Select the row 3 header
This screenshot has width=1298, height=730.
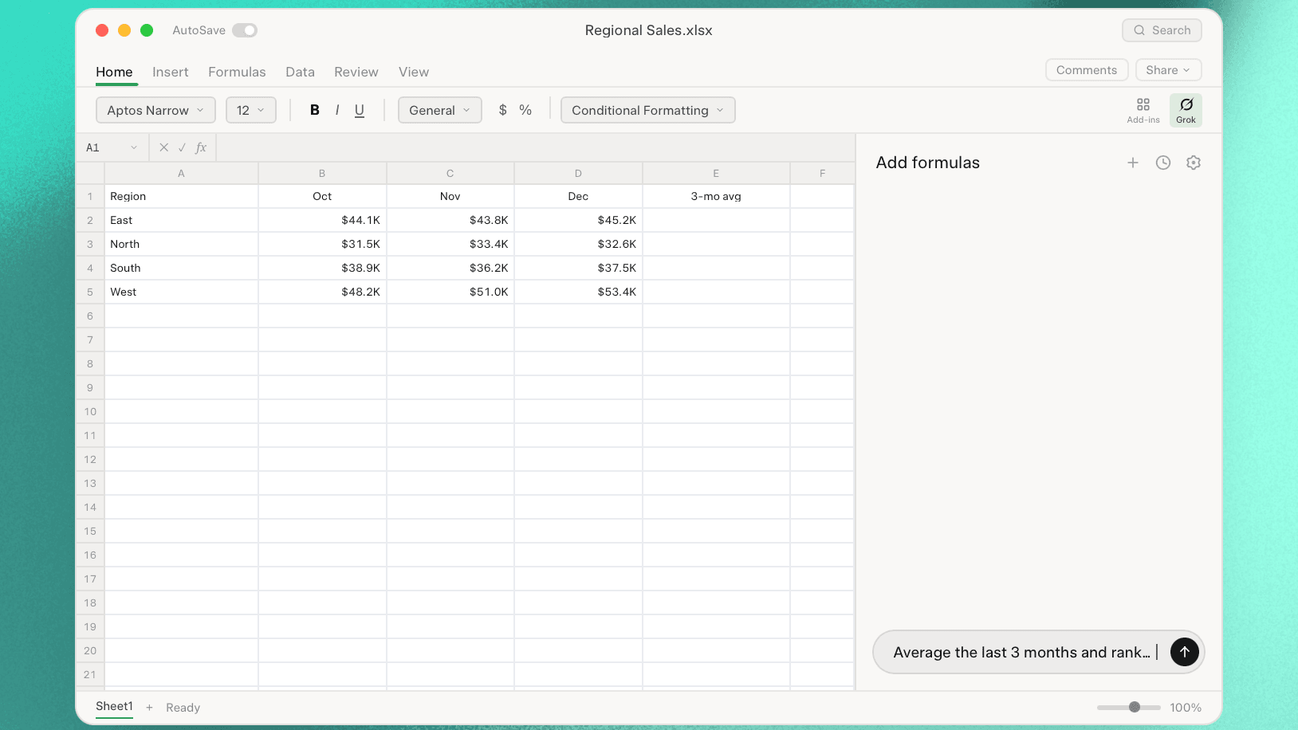[x=90, y=244]
